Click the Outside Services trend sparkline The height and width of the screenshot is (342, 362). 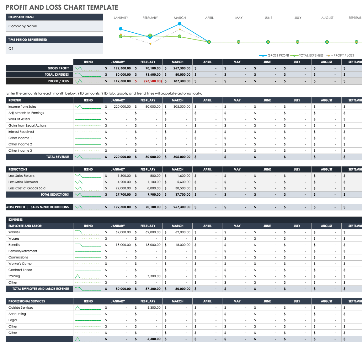[88, 308]
